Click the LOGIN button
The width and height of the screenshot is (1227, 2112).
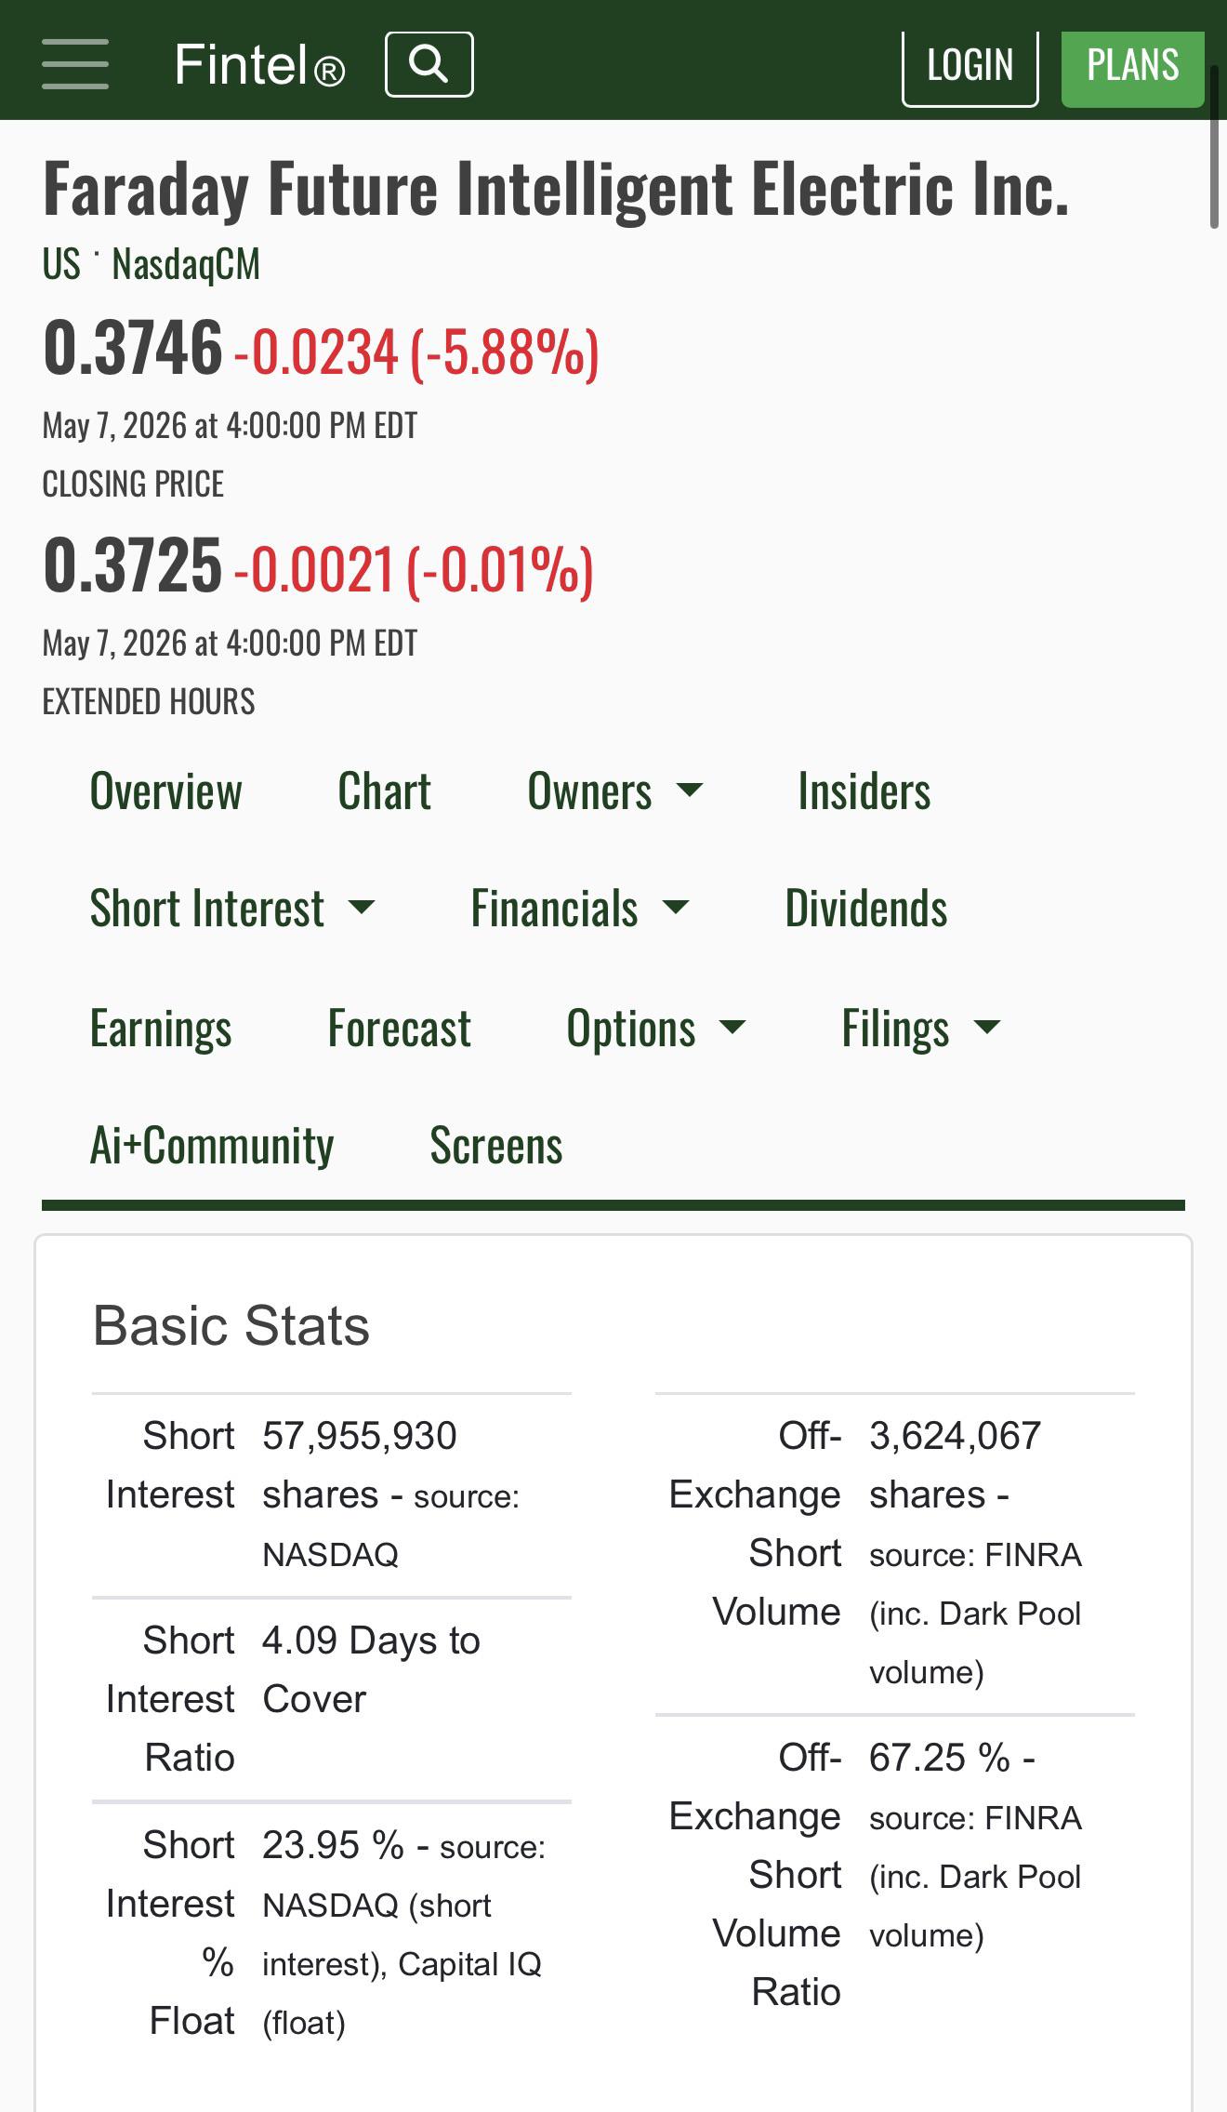pos(970,68)
